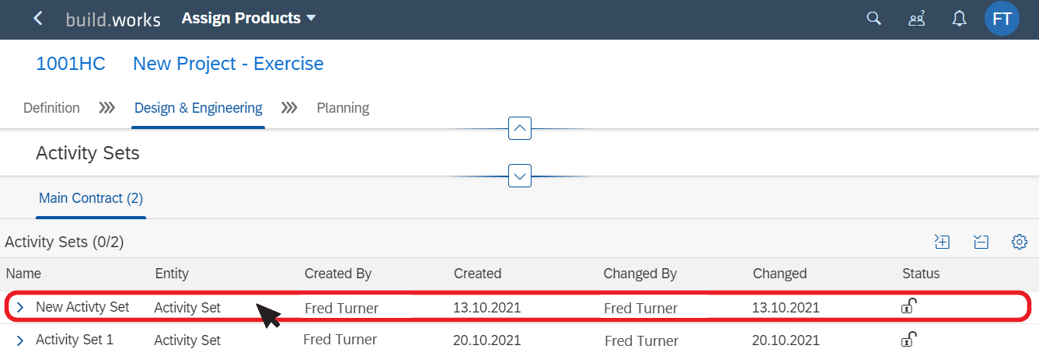Open the collaborators people icon
The height and width of the screenshot is (356, 1039).
917,19
